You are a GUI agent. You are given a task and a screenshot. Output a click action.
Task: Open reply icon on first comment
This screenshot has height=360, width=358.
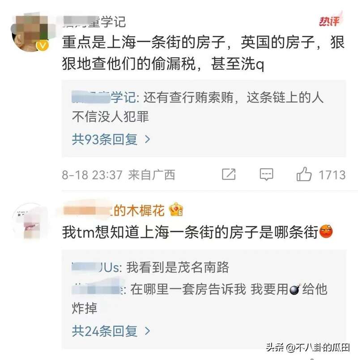[x=266, y=174]
